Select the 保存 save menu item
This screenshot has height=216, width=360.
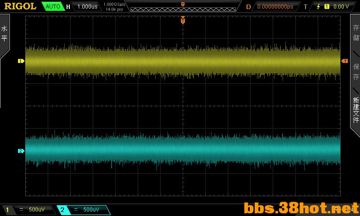click(x=356, y=72)
